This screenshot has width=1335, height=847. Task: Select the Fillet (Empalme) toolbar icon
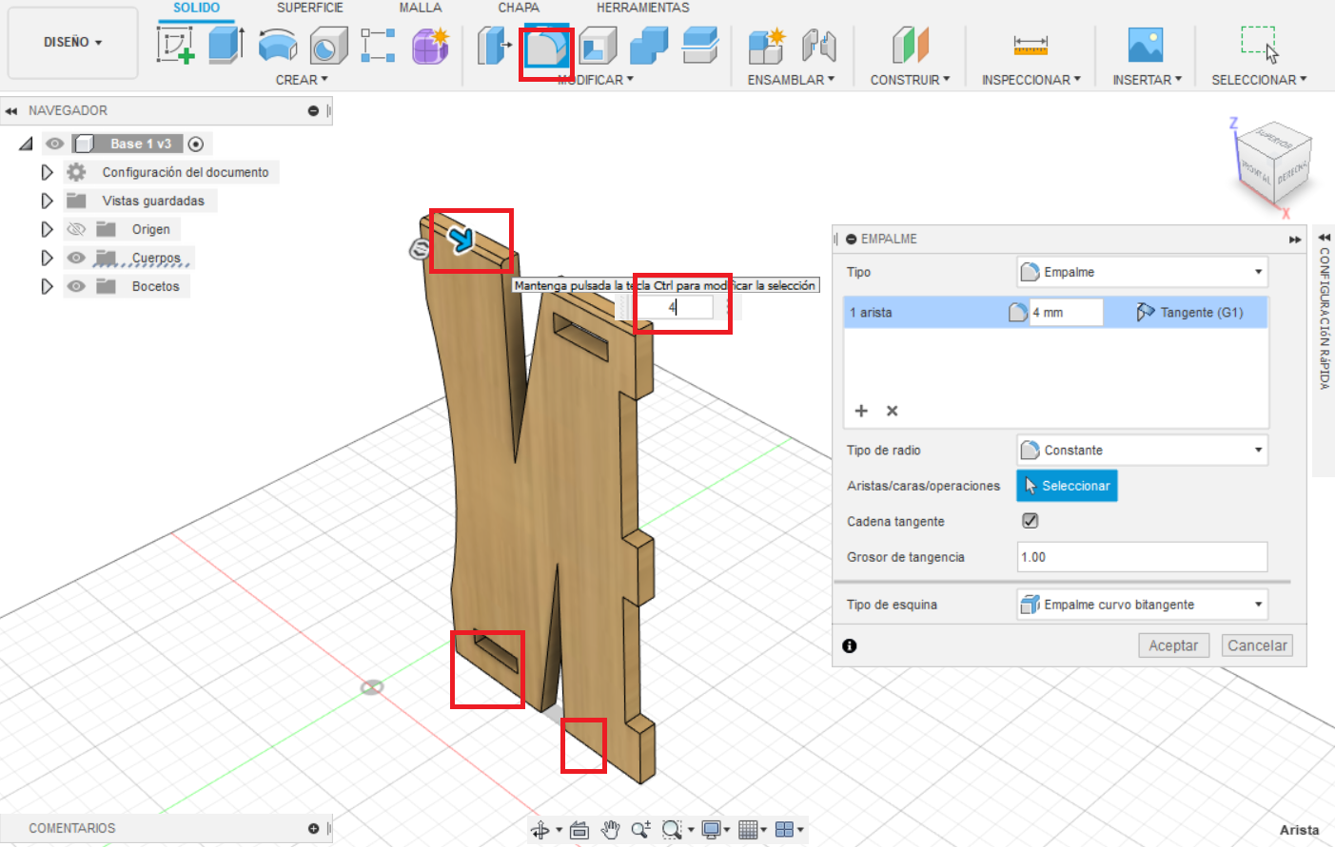tap(546, 48)
